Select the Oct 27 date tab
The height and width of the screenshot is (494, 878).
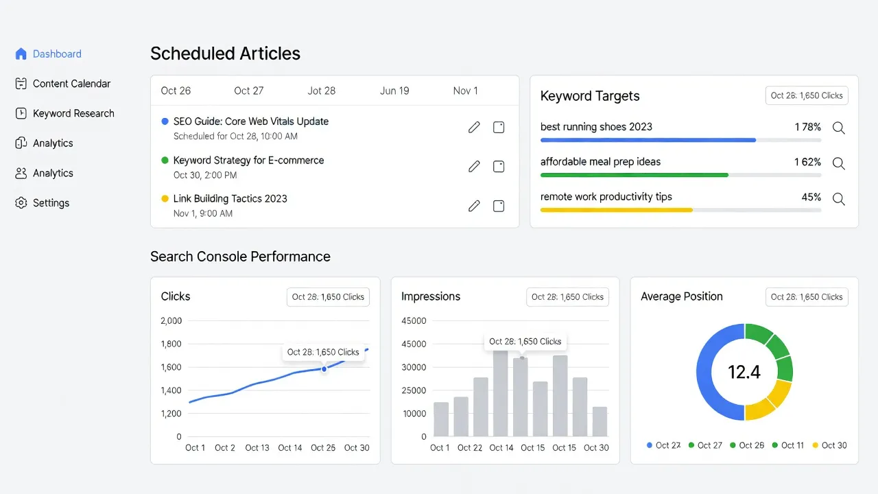coord(248,91)
